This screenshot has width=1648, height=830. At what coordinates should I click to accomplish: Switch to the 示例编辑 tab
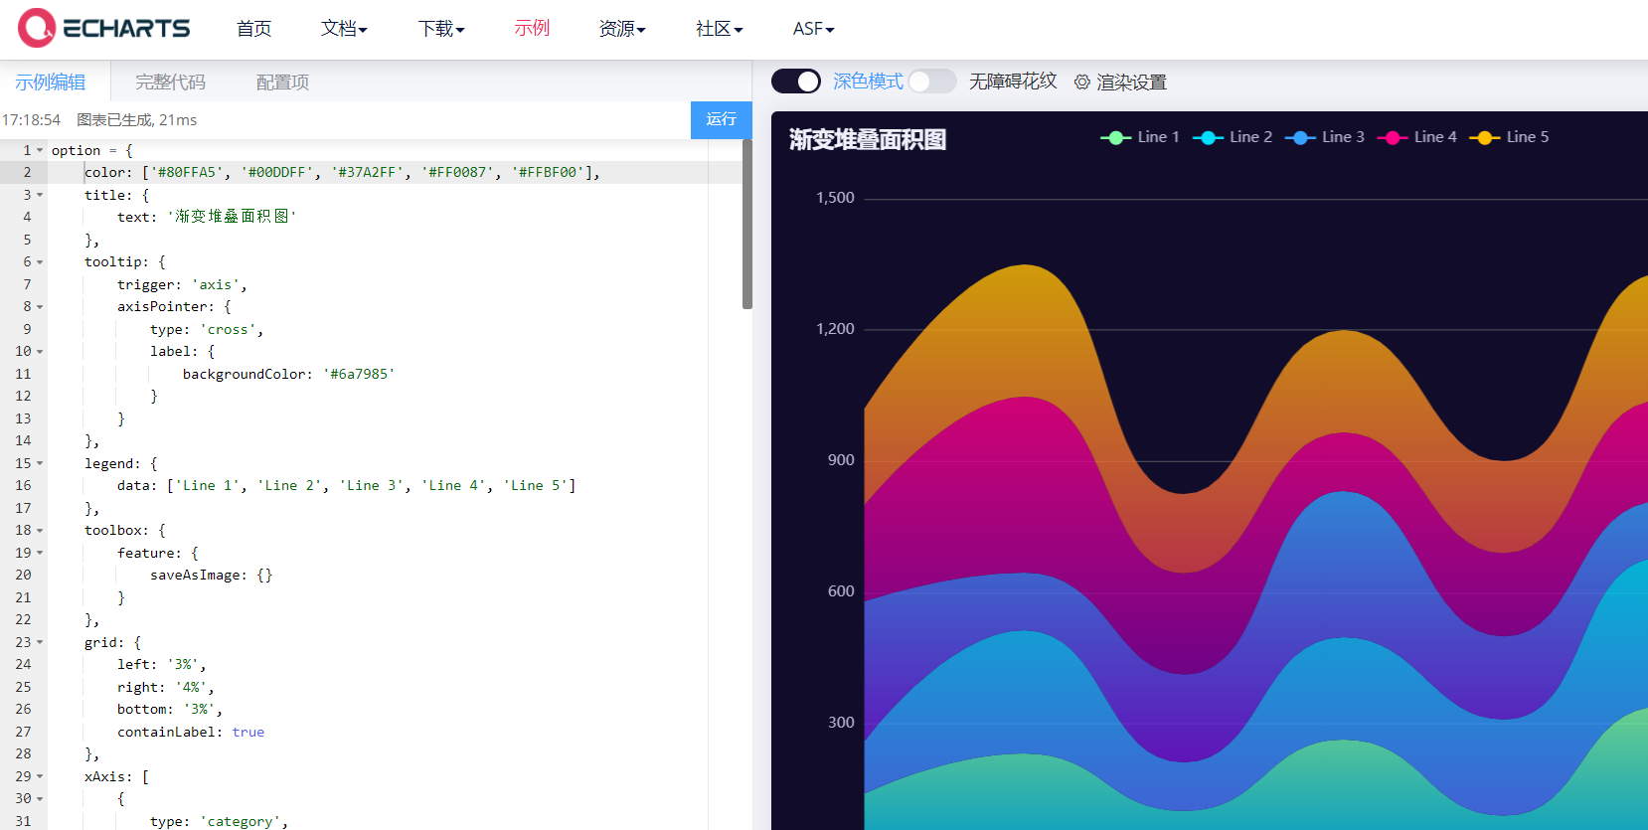51,82
